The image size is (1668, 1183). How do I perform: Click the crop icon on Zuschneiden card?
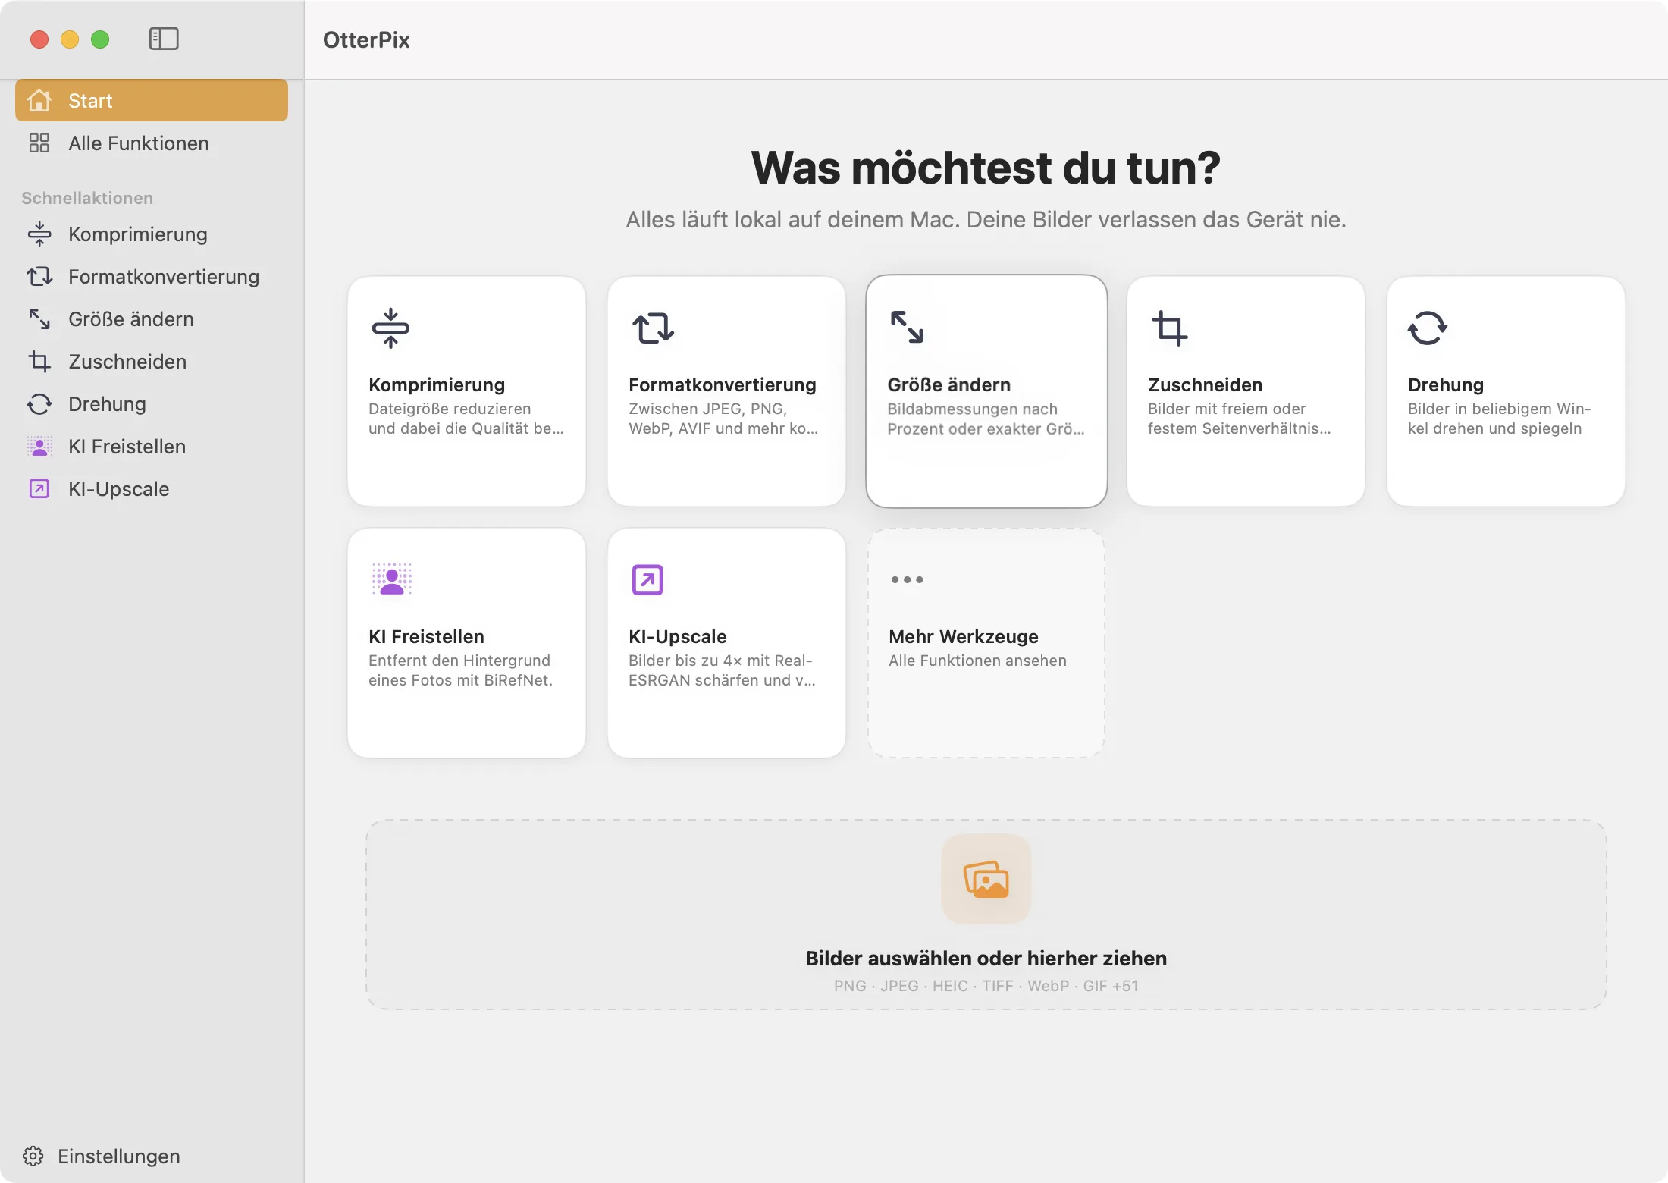click(x=1169, y=328)
